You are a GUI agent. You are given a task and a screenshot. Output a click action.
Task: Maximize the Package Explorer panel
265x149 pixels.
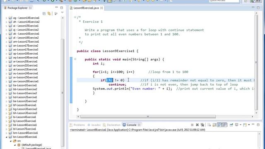pyautogui.click(x=62, y=8)
